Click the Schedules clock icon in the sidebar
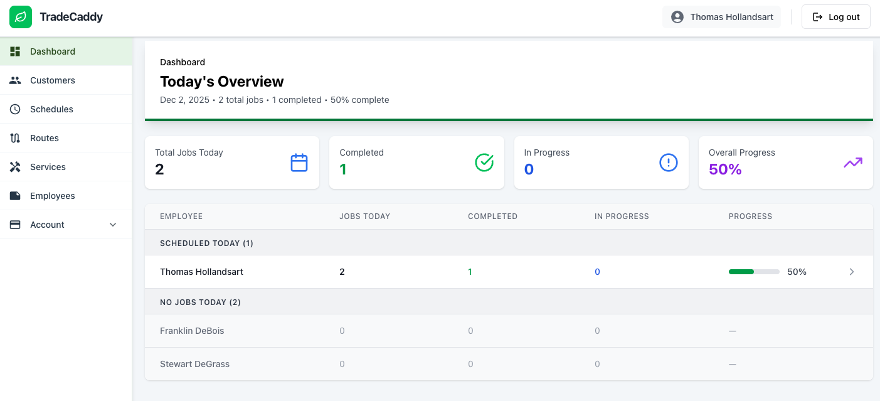Image resolution: width=880 pixels, height=401 pixels. (x=15, y=109)
